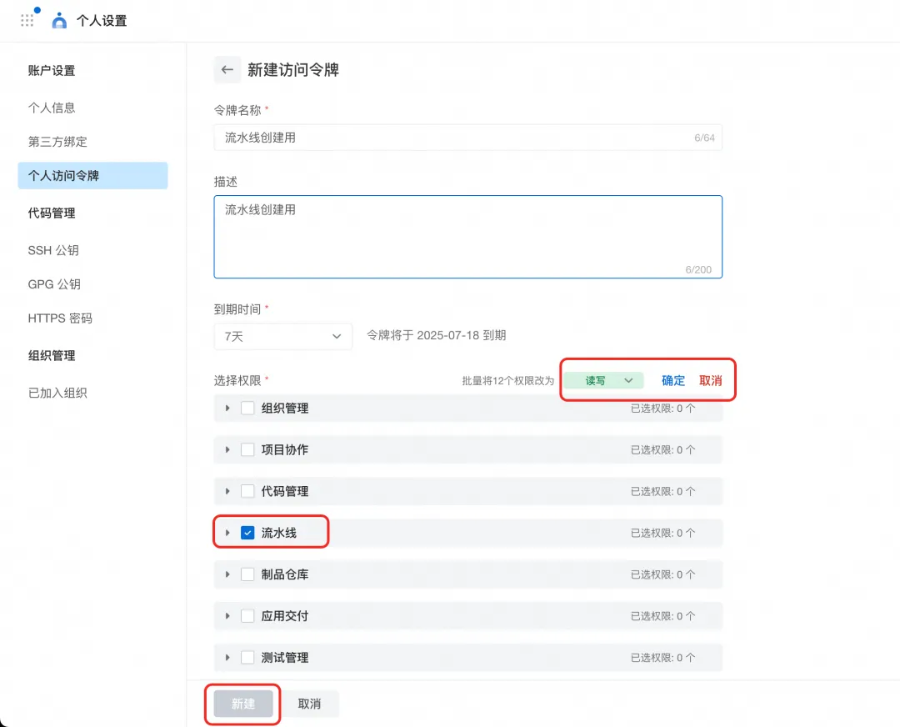
Task: Check the 制品仓库 permission checkbox
Action: (247, 574)
